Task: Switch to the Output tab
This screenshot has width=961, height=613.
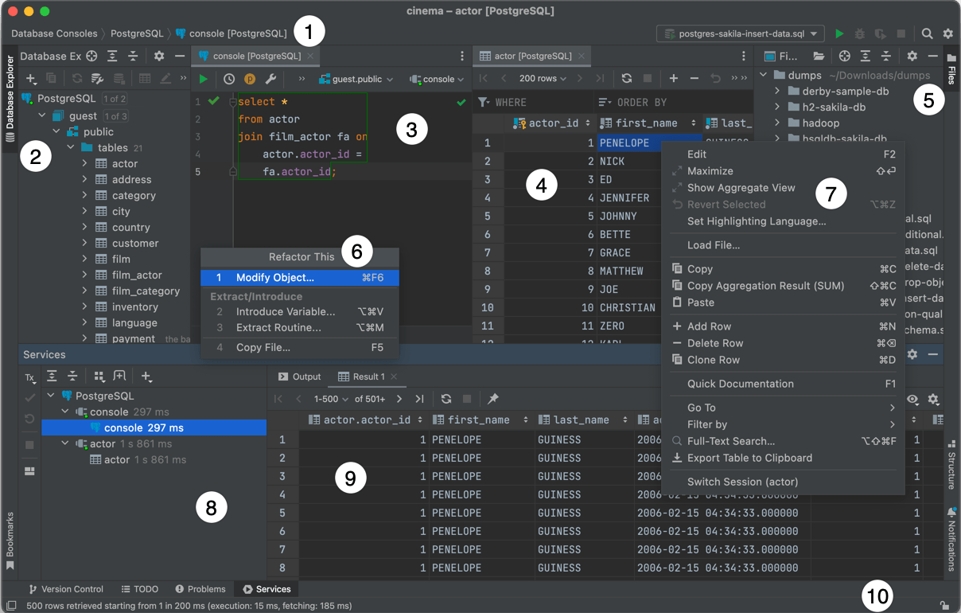Action: click(305, 377)
